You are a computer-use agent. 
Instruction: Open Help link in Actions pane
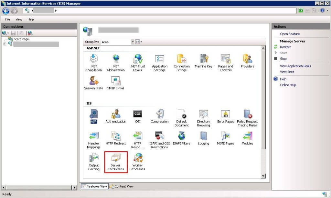pos(283,79)
